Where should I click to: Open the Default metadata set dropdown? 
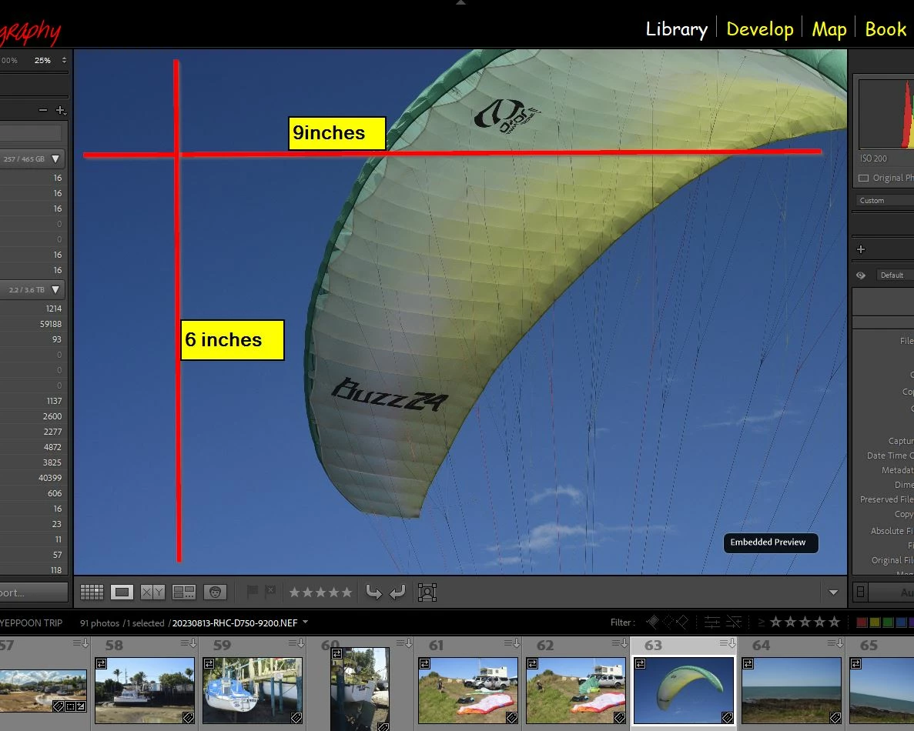pos(895,275)
